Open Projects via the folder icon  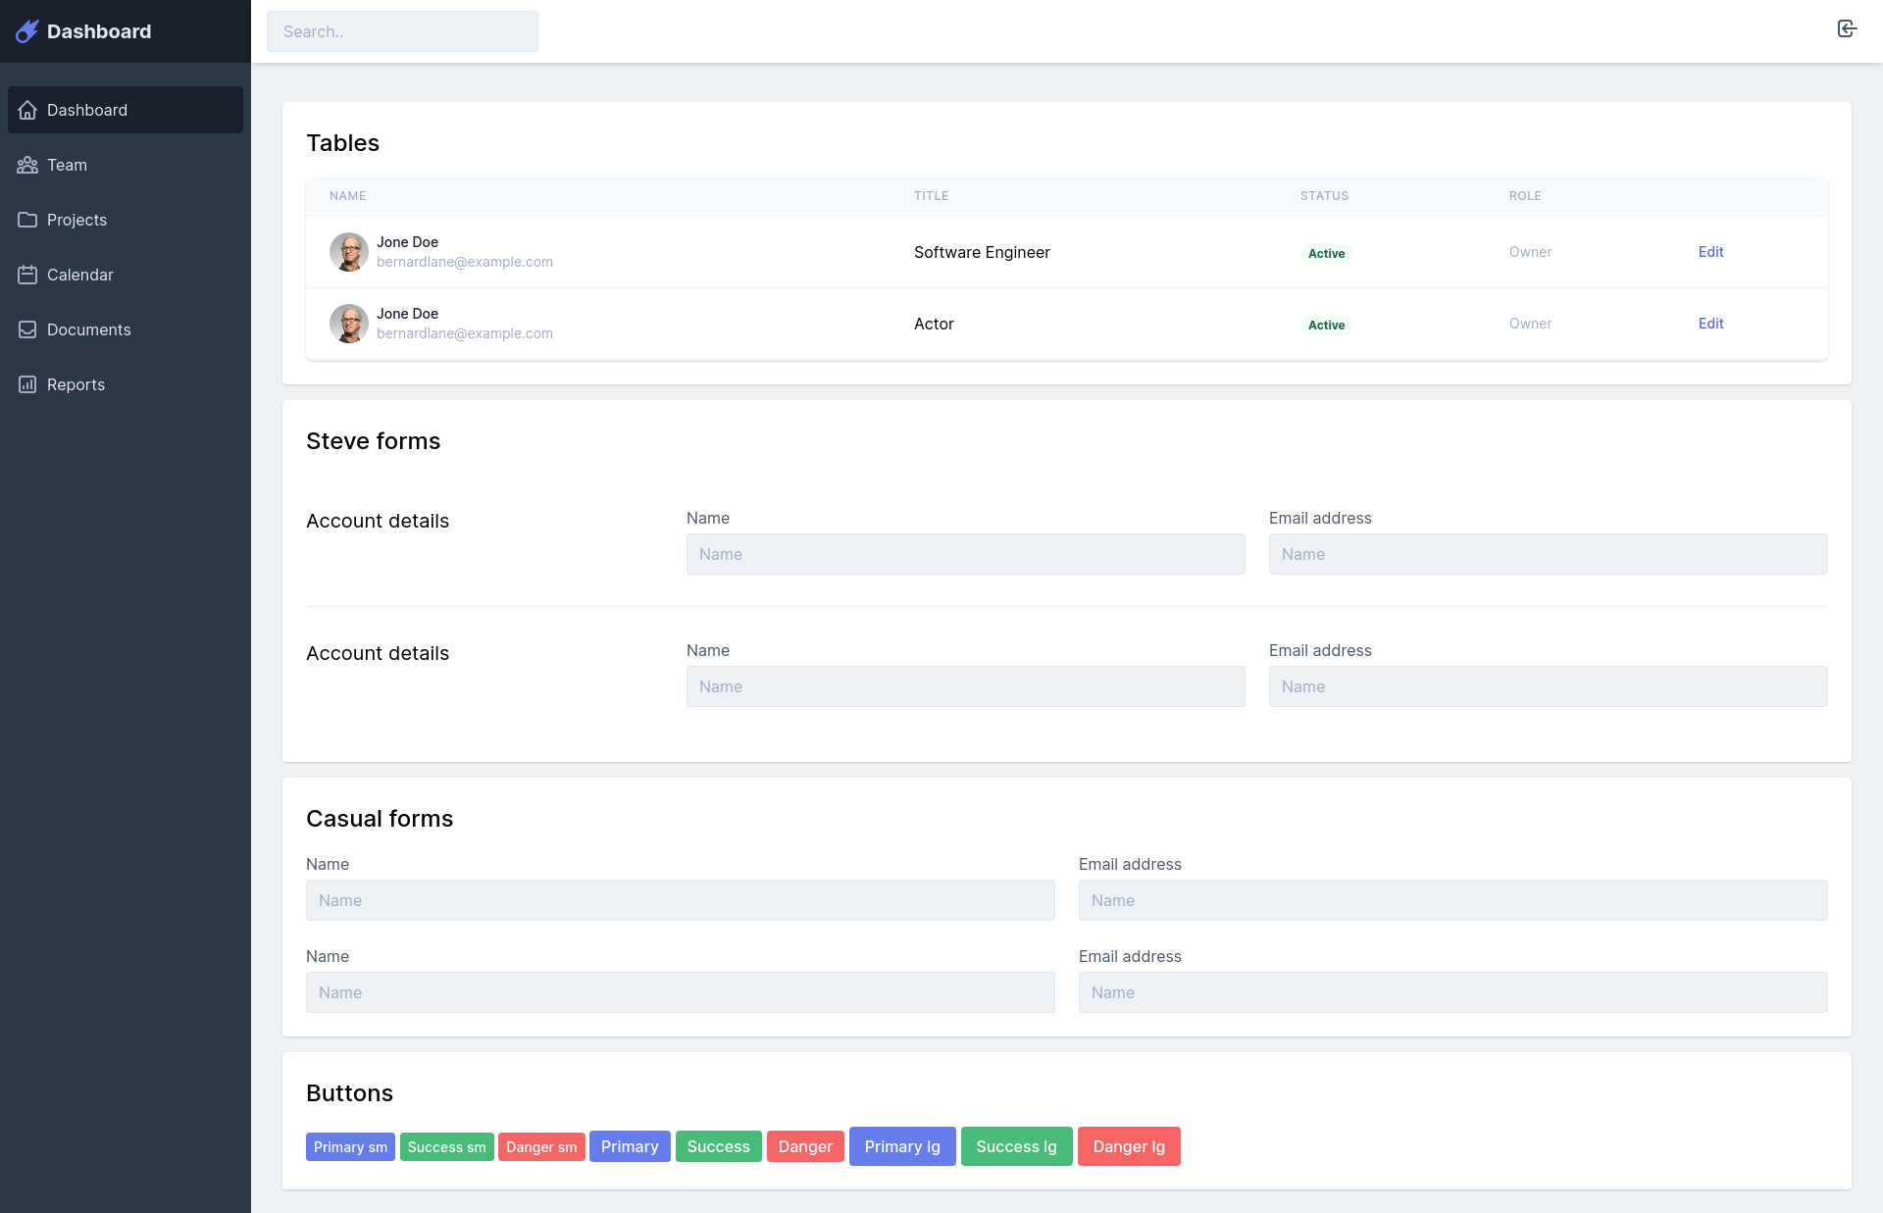(x=26, y=220)
